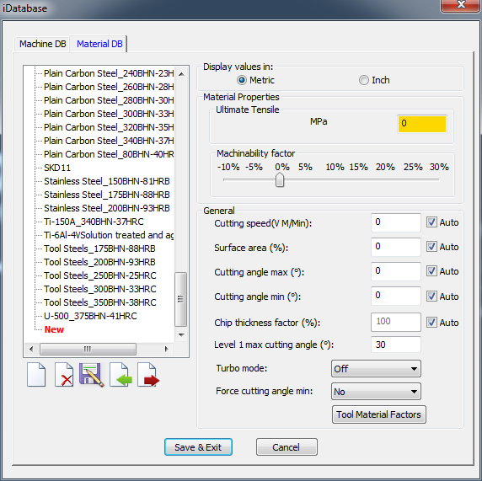Toggle Auto checkbox for Cutting angle max
The height and width of the screenshot is (481, 482).
(431, 271)
